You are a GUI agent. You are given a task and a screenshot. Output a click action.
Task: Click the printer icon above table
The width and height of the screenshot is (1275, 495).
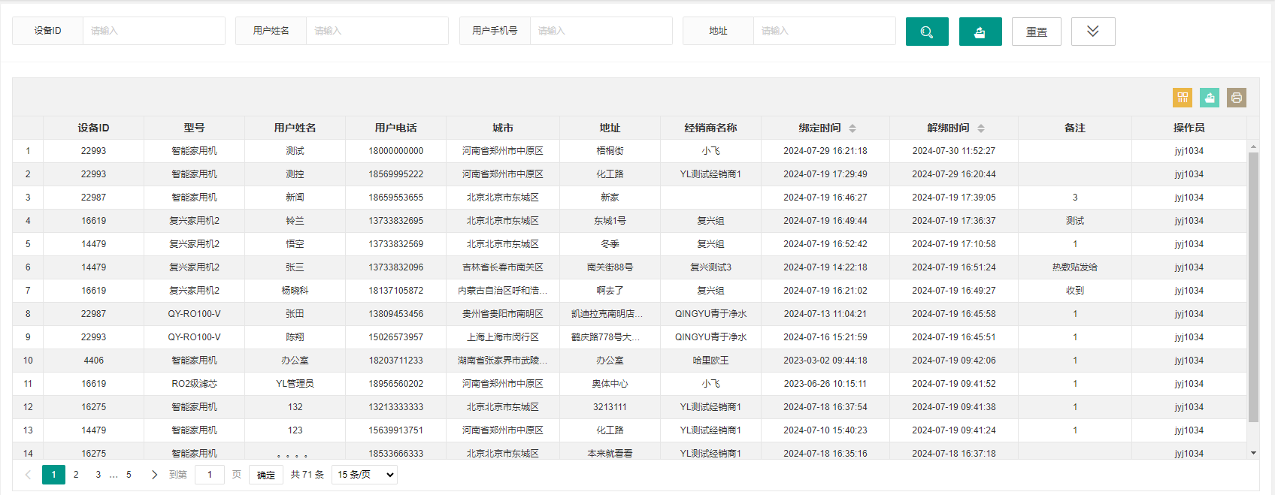1237,98
